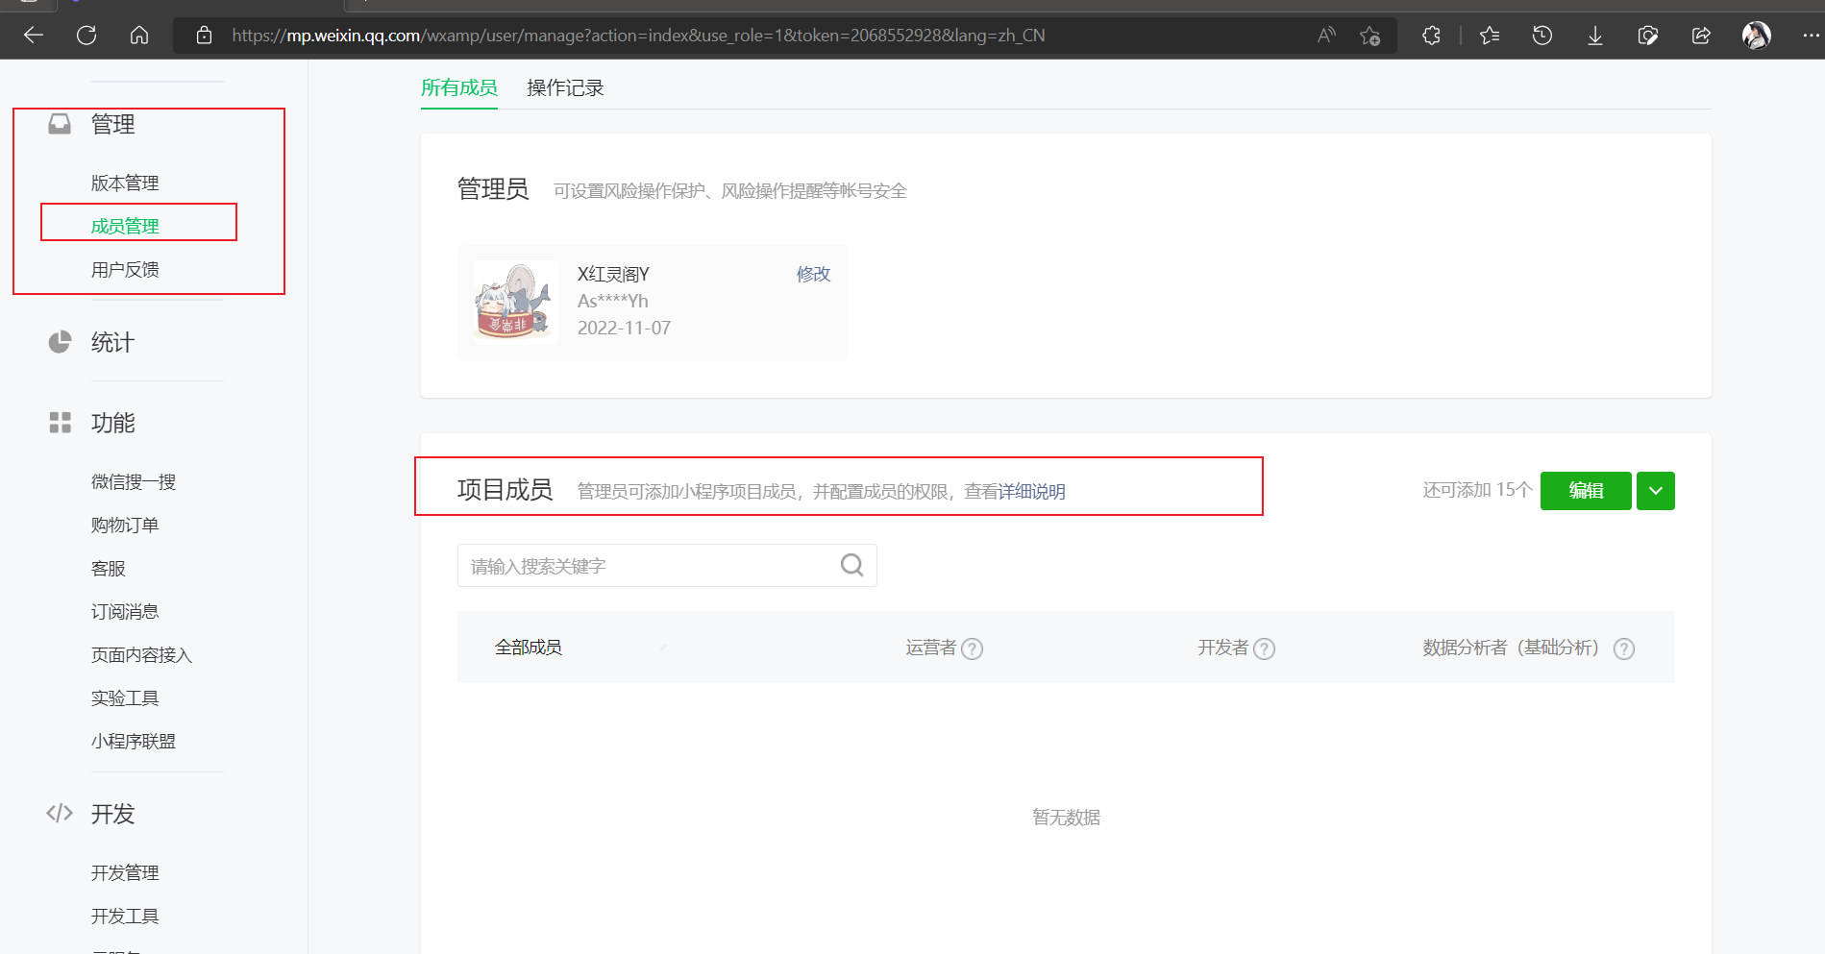
Task: Open browser history clock icon
Action: 1542,36
